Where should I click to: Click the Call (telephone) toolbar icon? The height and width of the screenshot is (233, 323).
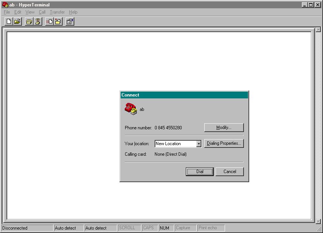(x=29, y=21)
